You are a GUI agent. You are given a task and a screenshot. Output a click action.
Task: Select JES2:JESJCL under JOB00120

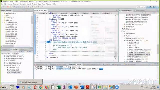coord(132,45)
